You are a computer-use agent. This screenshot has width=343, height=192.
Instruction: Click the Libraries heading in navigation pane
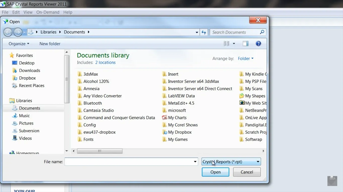[21, 100]
